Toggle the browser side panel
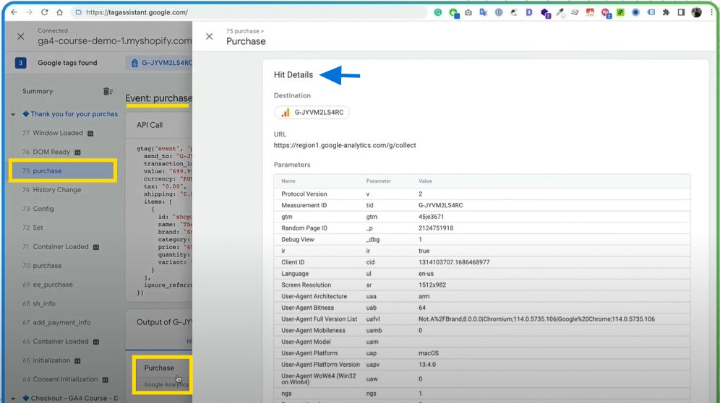Viewport: 720px width, 403px height. (682, 12)
